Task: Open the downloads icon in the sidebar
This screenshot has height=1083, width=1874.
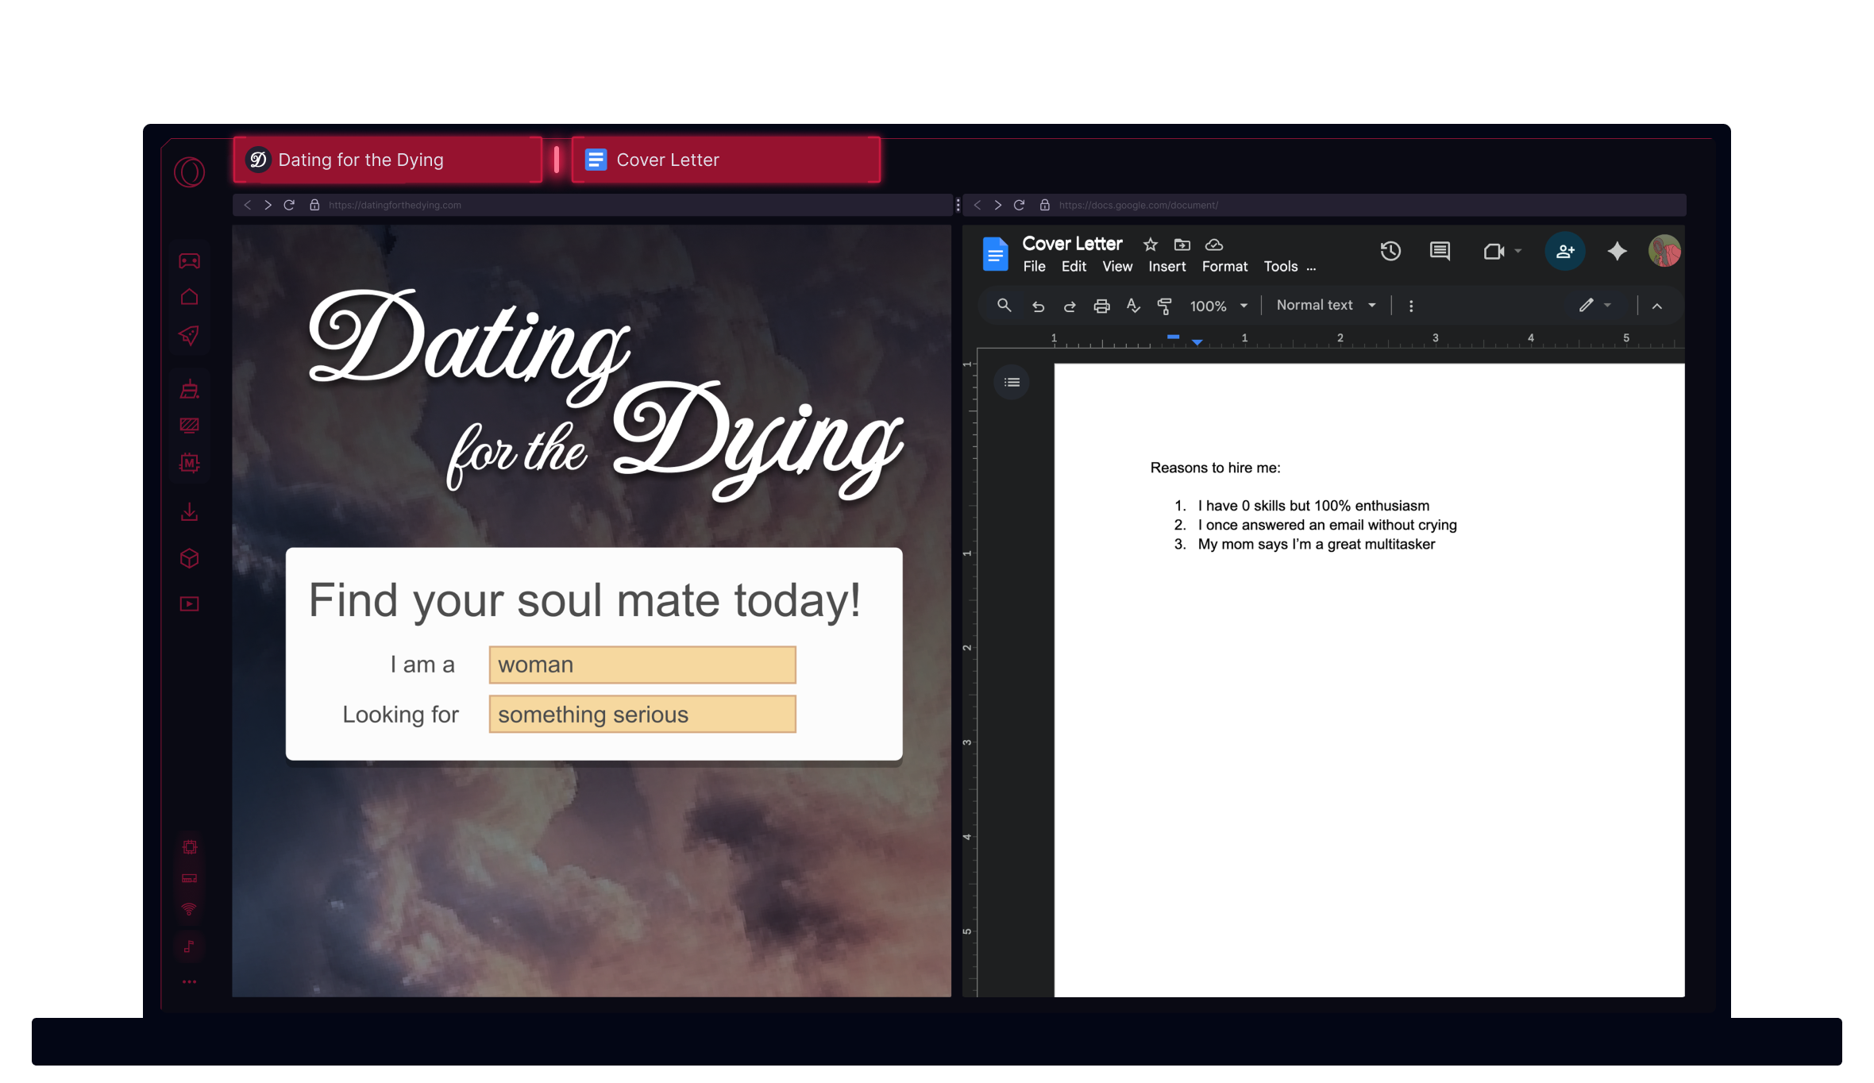Action: tap(189, 511)
